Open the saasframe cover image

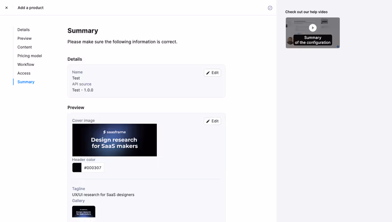tap(115, 140)
